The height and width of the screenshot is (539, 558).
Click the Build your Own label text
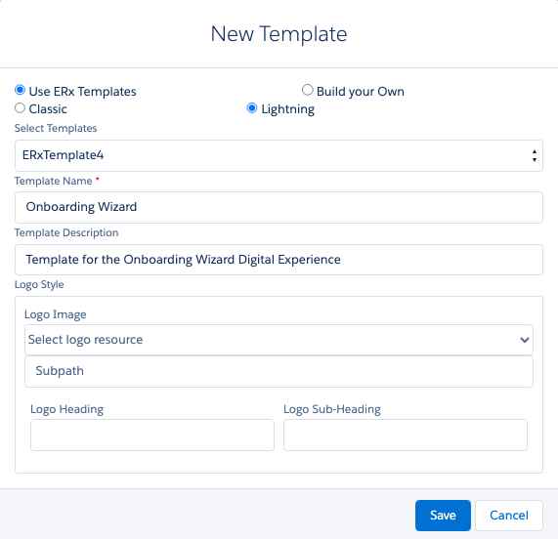361,92
